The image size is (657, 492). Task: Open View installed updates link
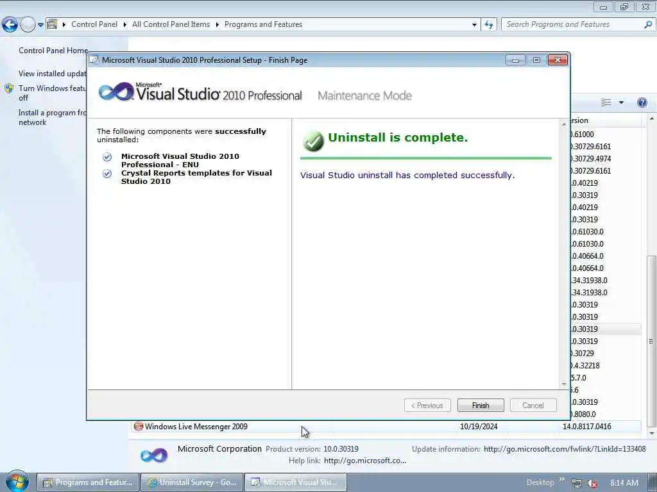click(x=52, y=73)
